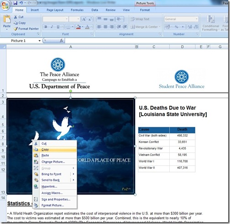Open font name dropdown
The width and height of the screenshot is (230, 224).
[x=67, y=19]
